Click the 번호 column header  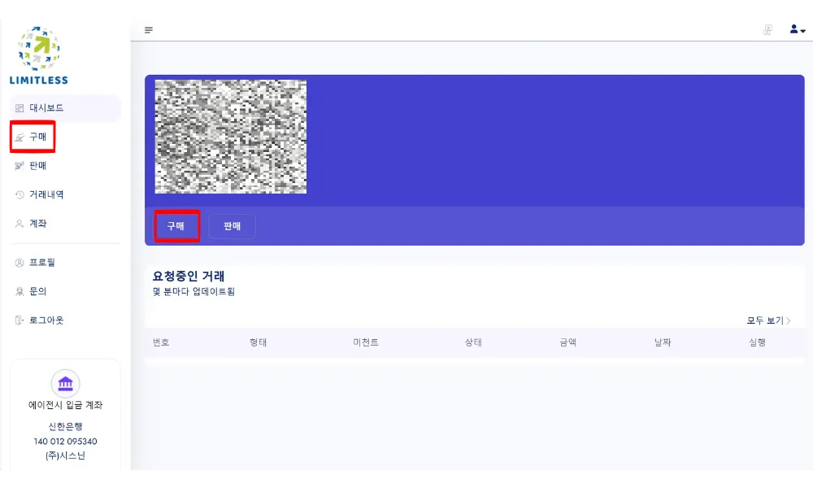(161, 342)
